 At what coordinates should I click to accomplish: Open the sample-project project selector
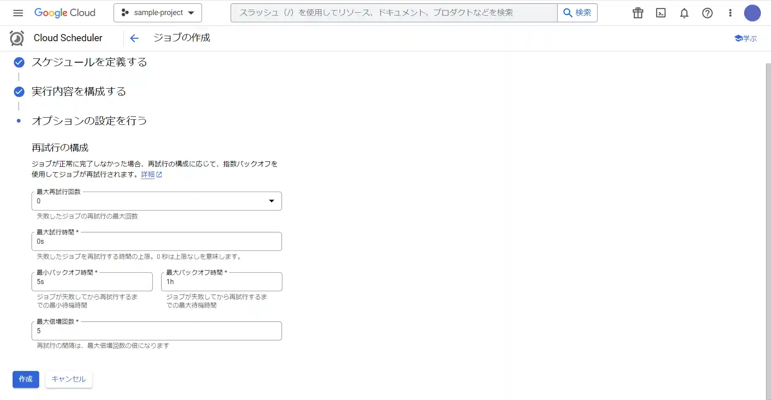(158, 13)
